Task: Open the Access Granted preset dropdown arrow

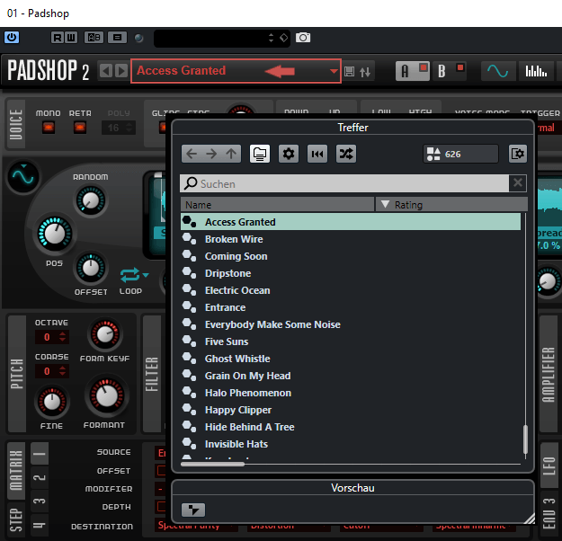Action: point(334,71)
